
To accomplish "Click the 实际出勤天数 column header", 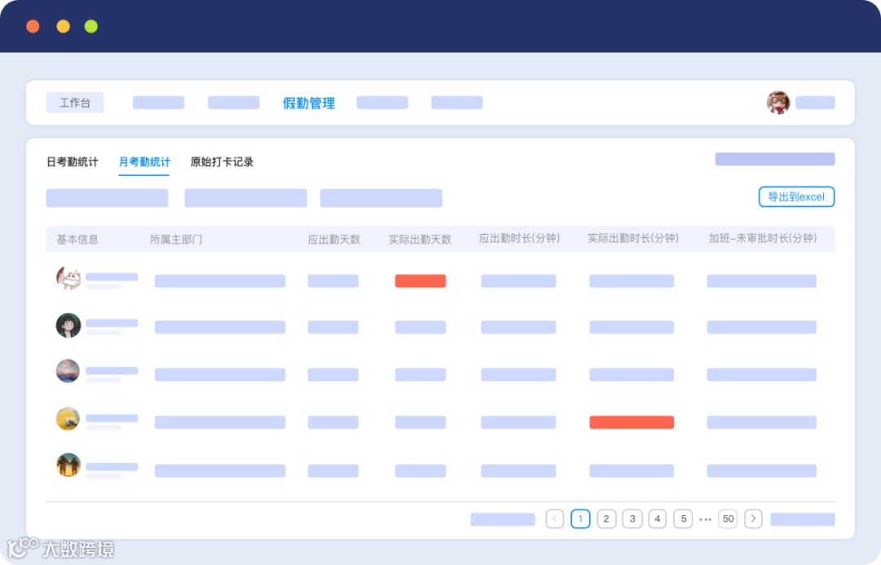I will [x=420, y=239].
